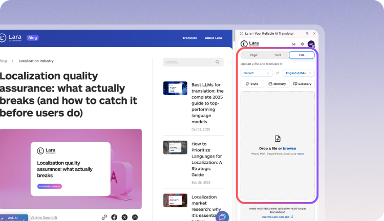The height and width of the screenshot is (221, 384).
Task: Click the 'more' file formats link
Action: tap(300, 154)
